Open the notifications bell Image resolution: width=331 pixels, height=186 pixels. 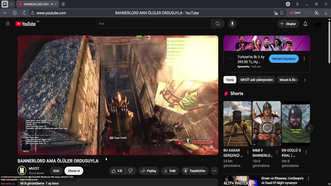(x=305, y=24)
